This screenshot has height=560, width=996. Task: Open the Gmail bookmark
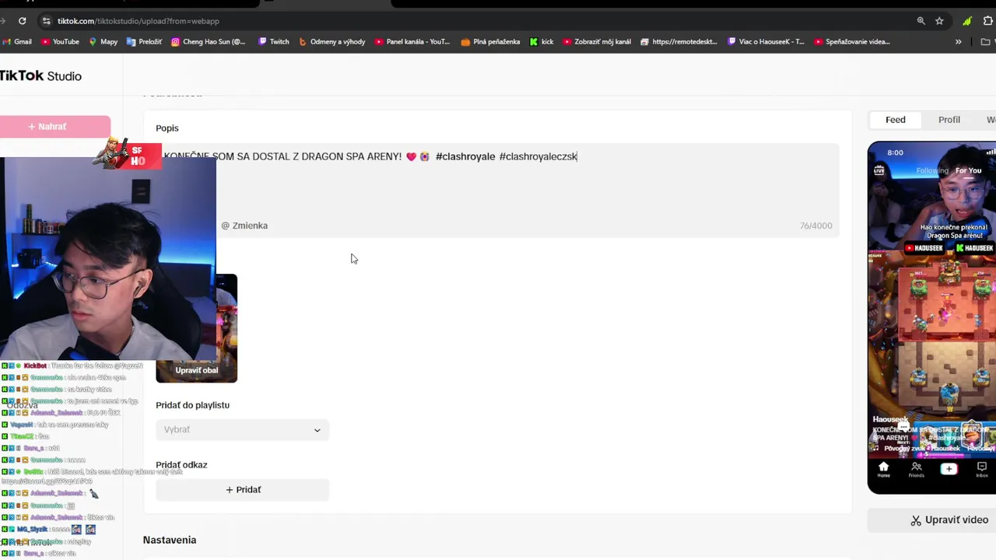17,42
